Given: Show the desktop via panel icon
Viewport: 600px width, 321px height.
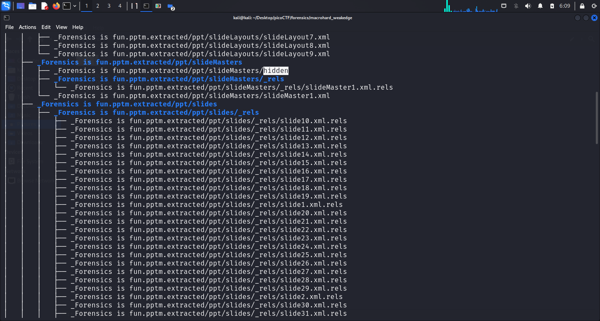Looking at the screenshot, I should pyautogui.click(x=21, y=6).
